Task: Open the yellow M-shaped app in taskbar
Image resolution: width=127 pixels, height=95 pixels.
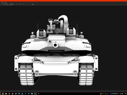Action: 38,94
